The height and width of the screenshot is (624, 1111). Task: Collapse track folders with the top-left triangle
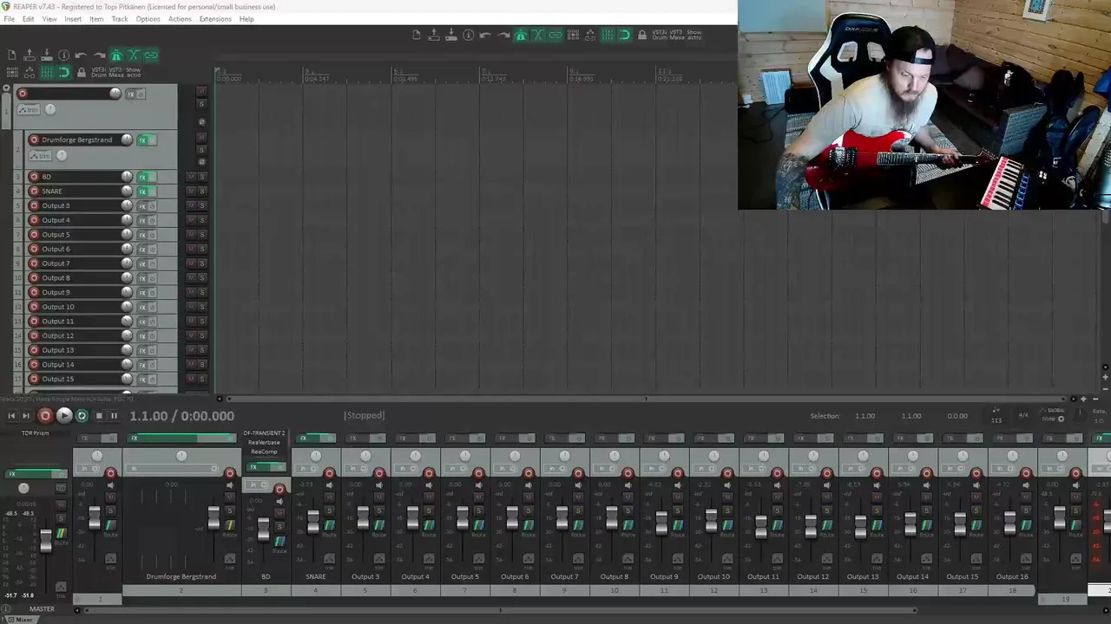(6, 88)
